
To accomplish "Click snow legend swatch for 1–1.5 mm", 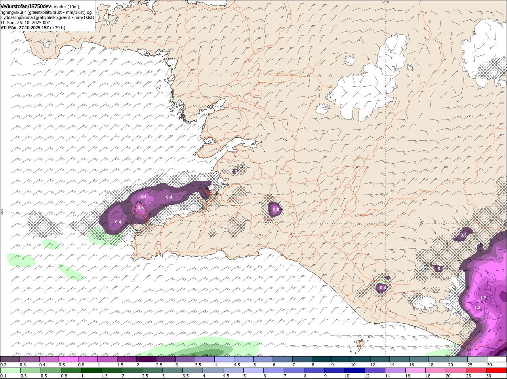I will pos(107,359).
